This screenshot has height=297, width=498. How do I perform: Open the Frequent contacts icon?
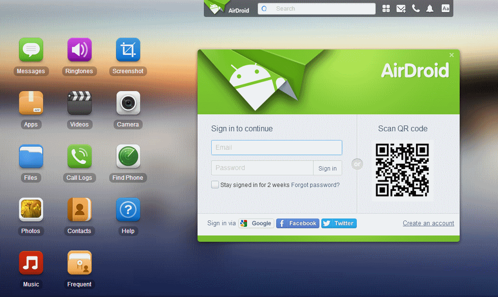pyautogui.click(x=80, y=263)
